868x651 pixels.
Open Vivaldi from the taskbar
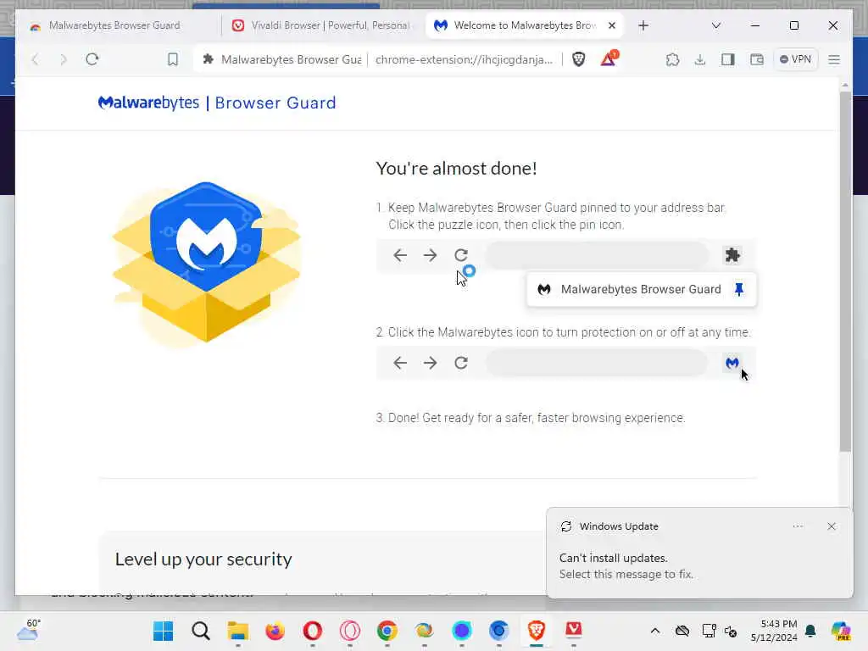pyautogui.click(x=574, y=631)
